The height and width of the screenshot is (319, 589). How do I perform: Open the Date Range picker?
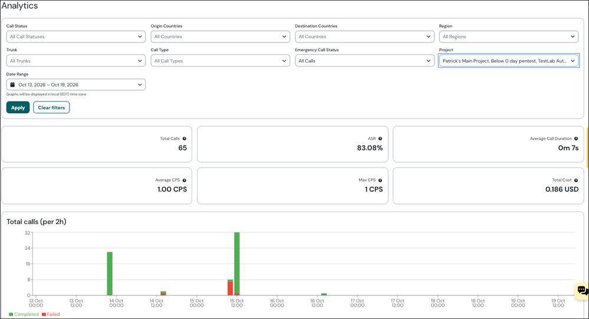pos(76,84)
